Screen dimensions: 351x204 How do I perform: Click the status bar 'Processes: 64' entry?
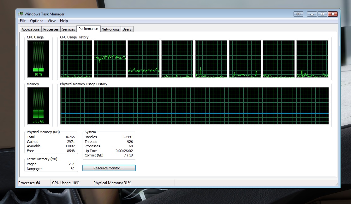(29, 183)
